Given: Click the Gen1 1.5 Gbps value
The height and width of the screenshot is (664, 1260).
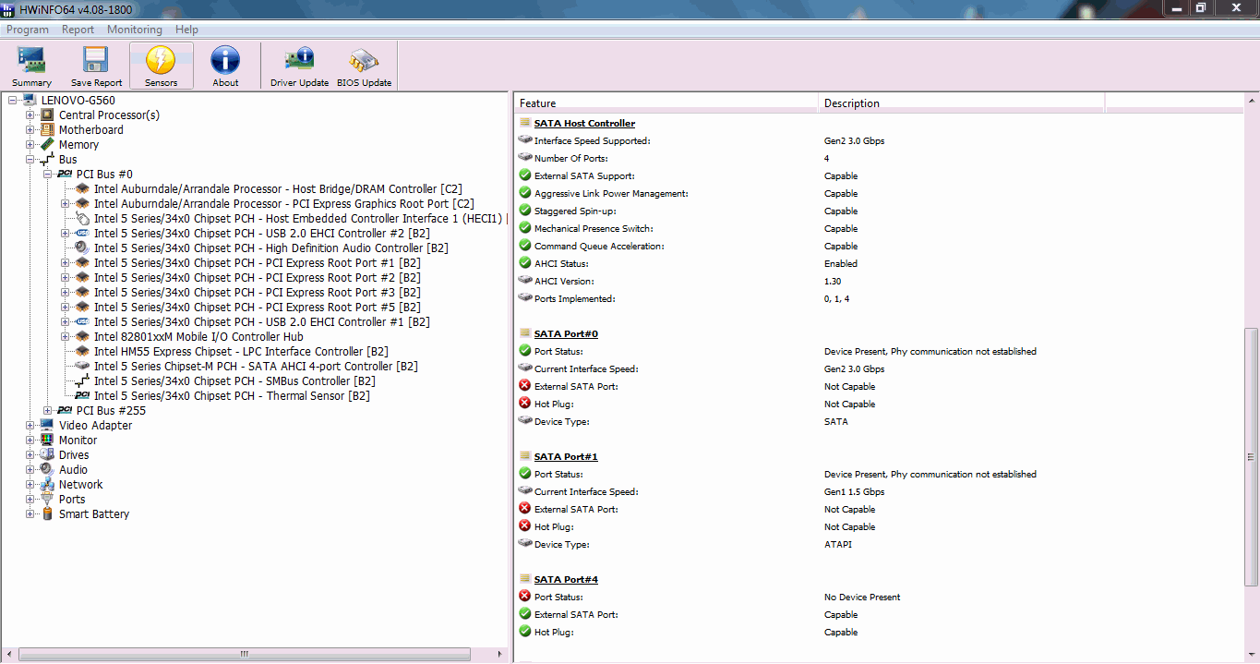Looking at the screenshot, I should pos(854,492).
